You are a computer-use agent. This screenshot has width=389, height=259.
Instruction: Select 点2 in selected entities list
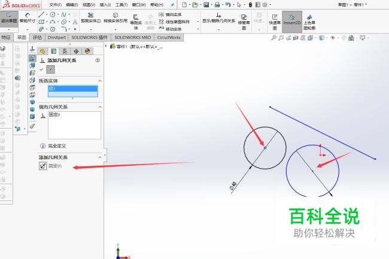click(x=73, y=89)
